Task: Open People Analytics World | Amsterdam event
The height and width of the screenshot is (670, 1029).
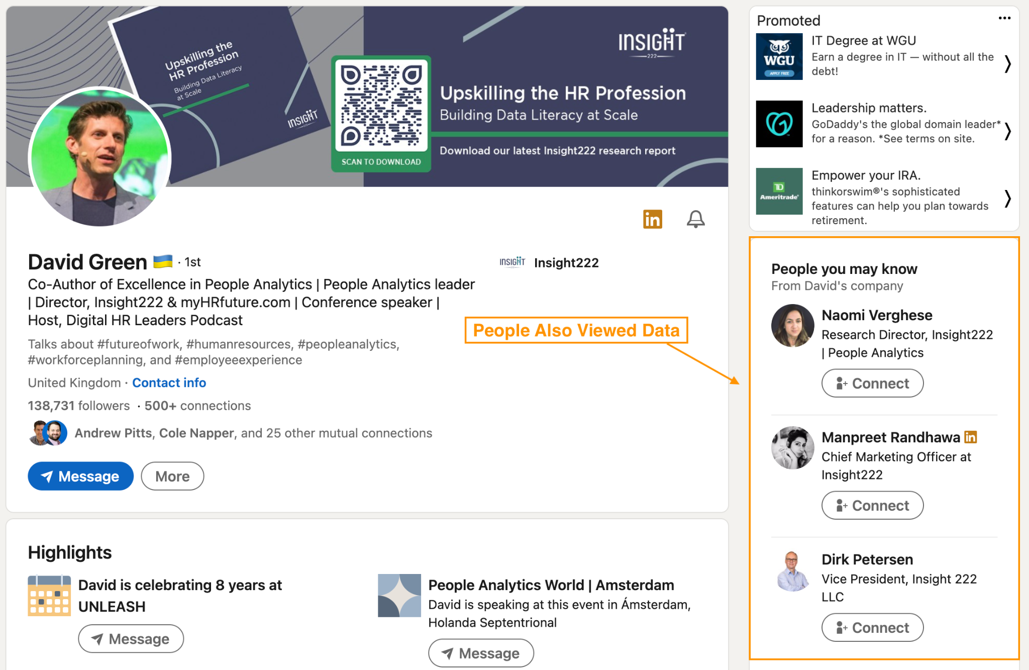Action: pos(551,585)
